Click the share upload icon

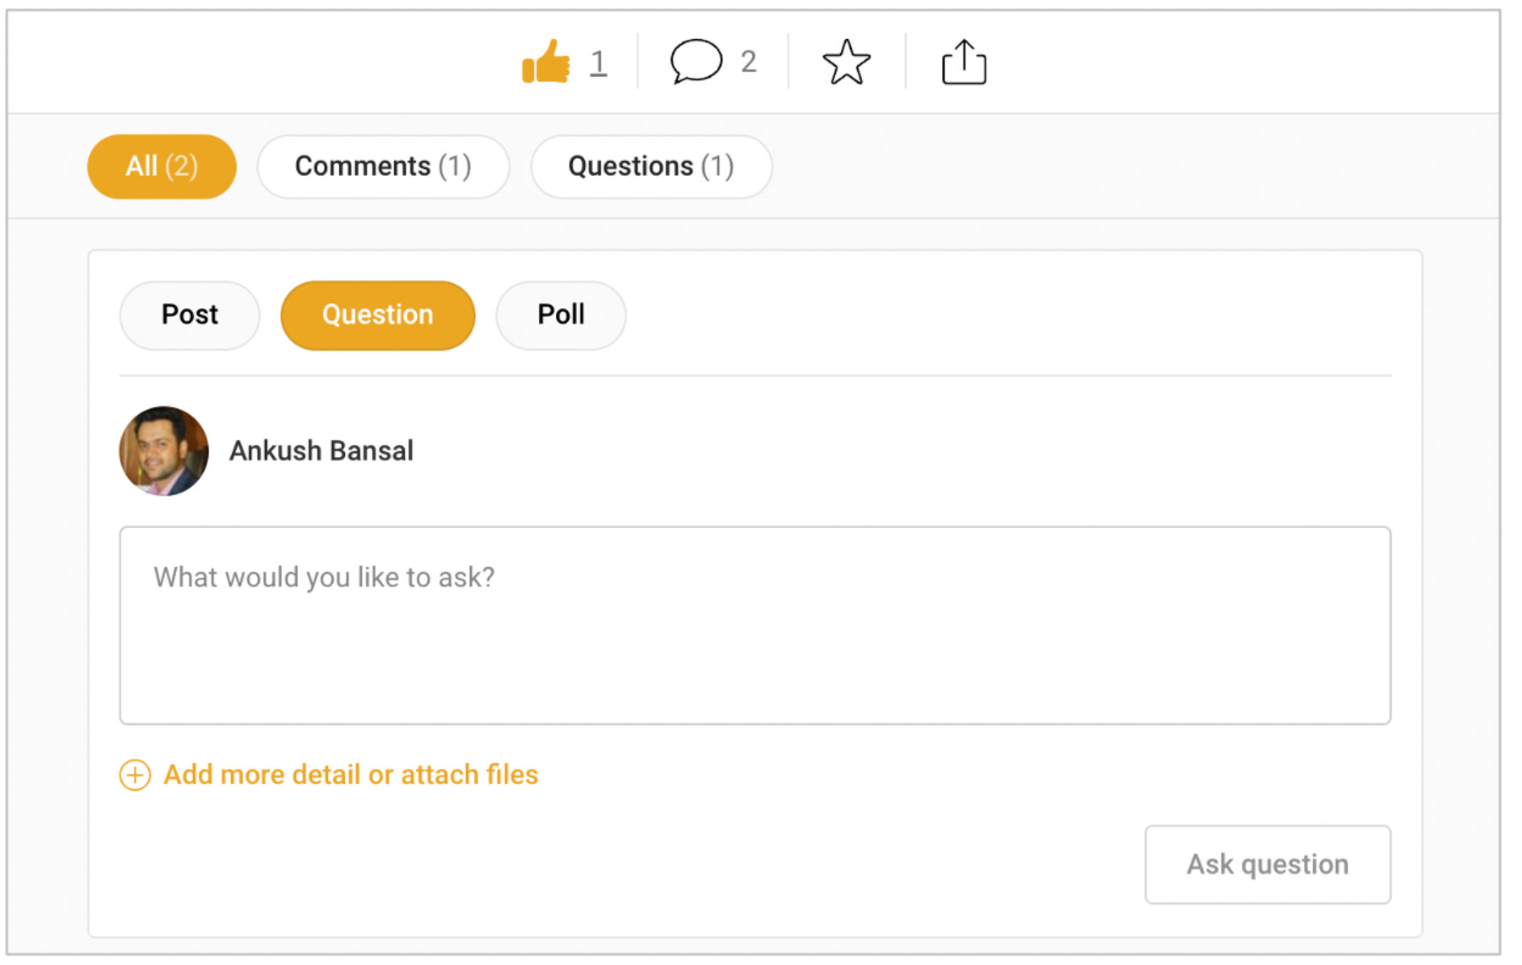(x=964, y=62)
